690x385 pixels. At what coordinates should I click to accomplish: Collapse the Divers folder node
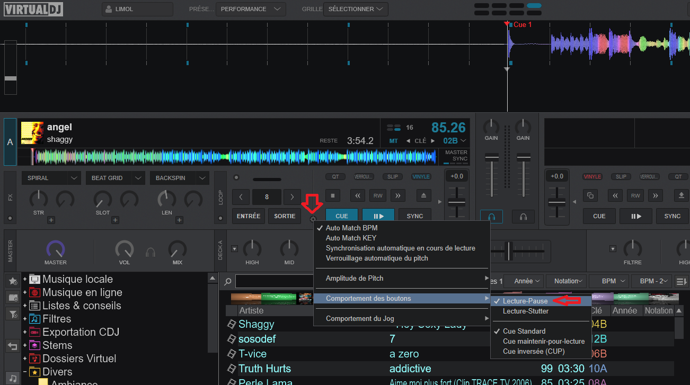[25, 372]
